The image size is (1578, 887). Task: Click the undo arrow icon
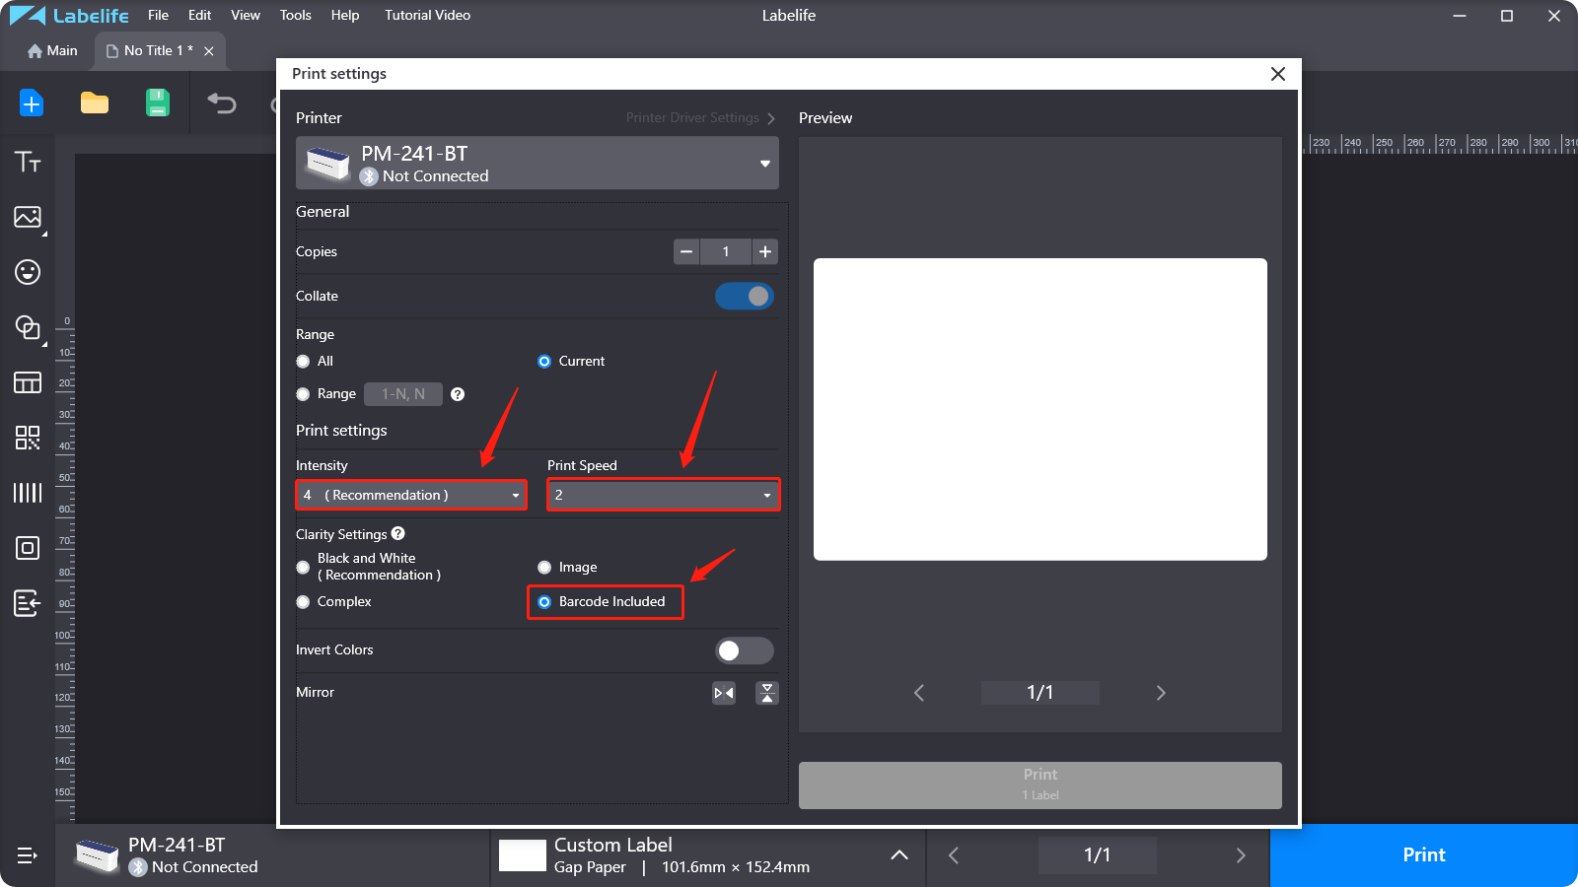click(x=222, y=102)
